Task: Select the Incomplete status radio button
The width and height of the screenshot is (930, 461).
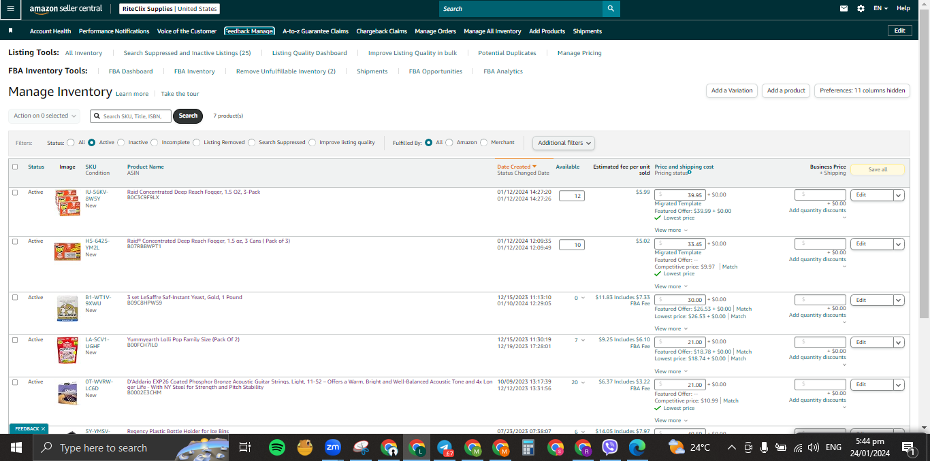Action: [x=155, y=143]
